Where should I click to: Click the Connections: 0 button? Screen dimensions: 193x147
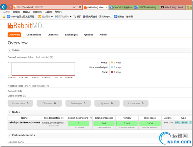point(20,103)
